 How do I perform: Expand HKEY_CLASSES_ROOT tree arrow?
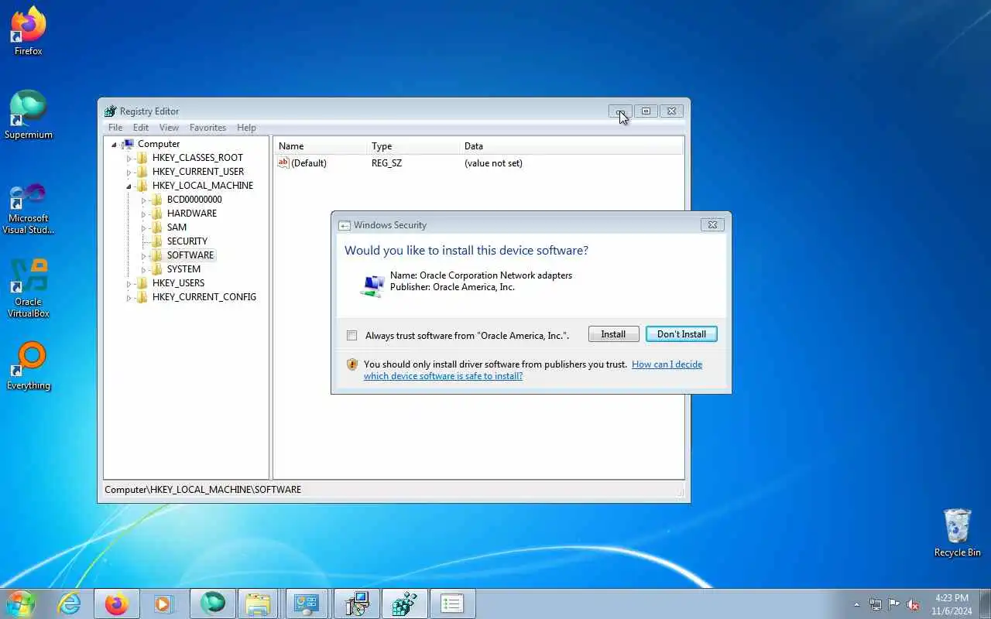click(x=129, y=158)
